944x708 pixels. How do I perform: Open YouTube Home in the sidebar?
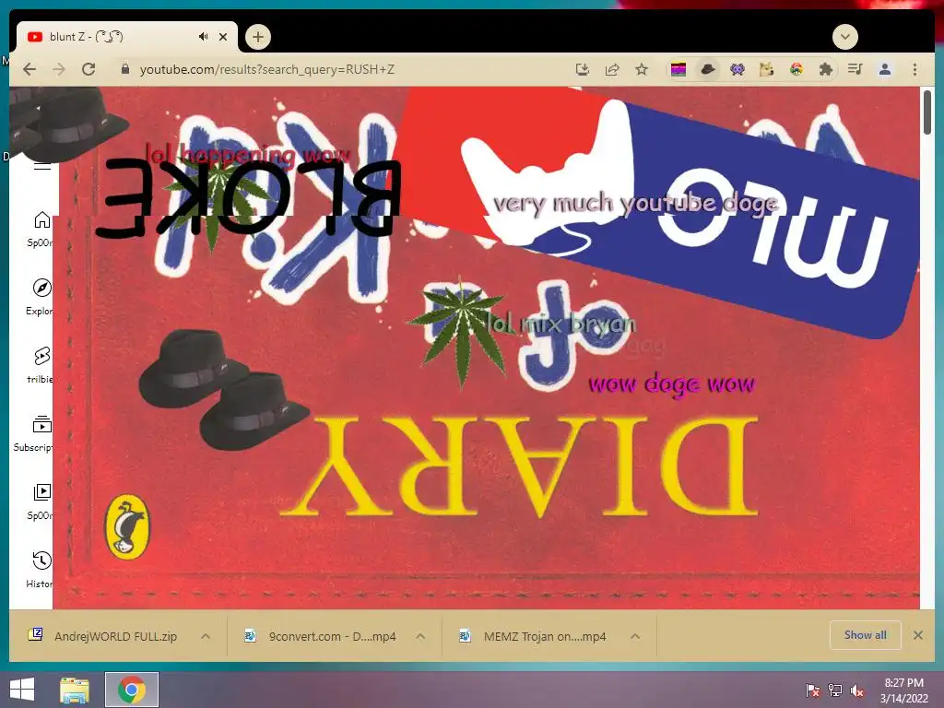pos(41,229)
